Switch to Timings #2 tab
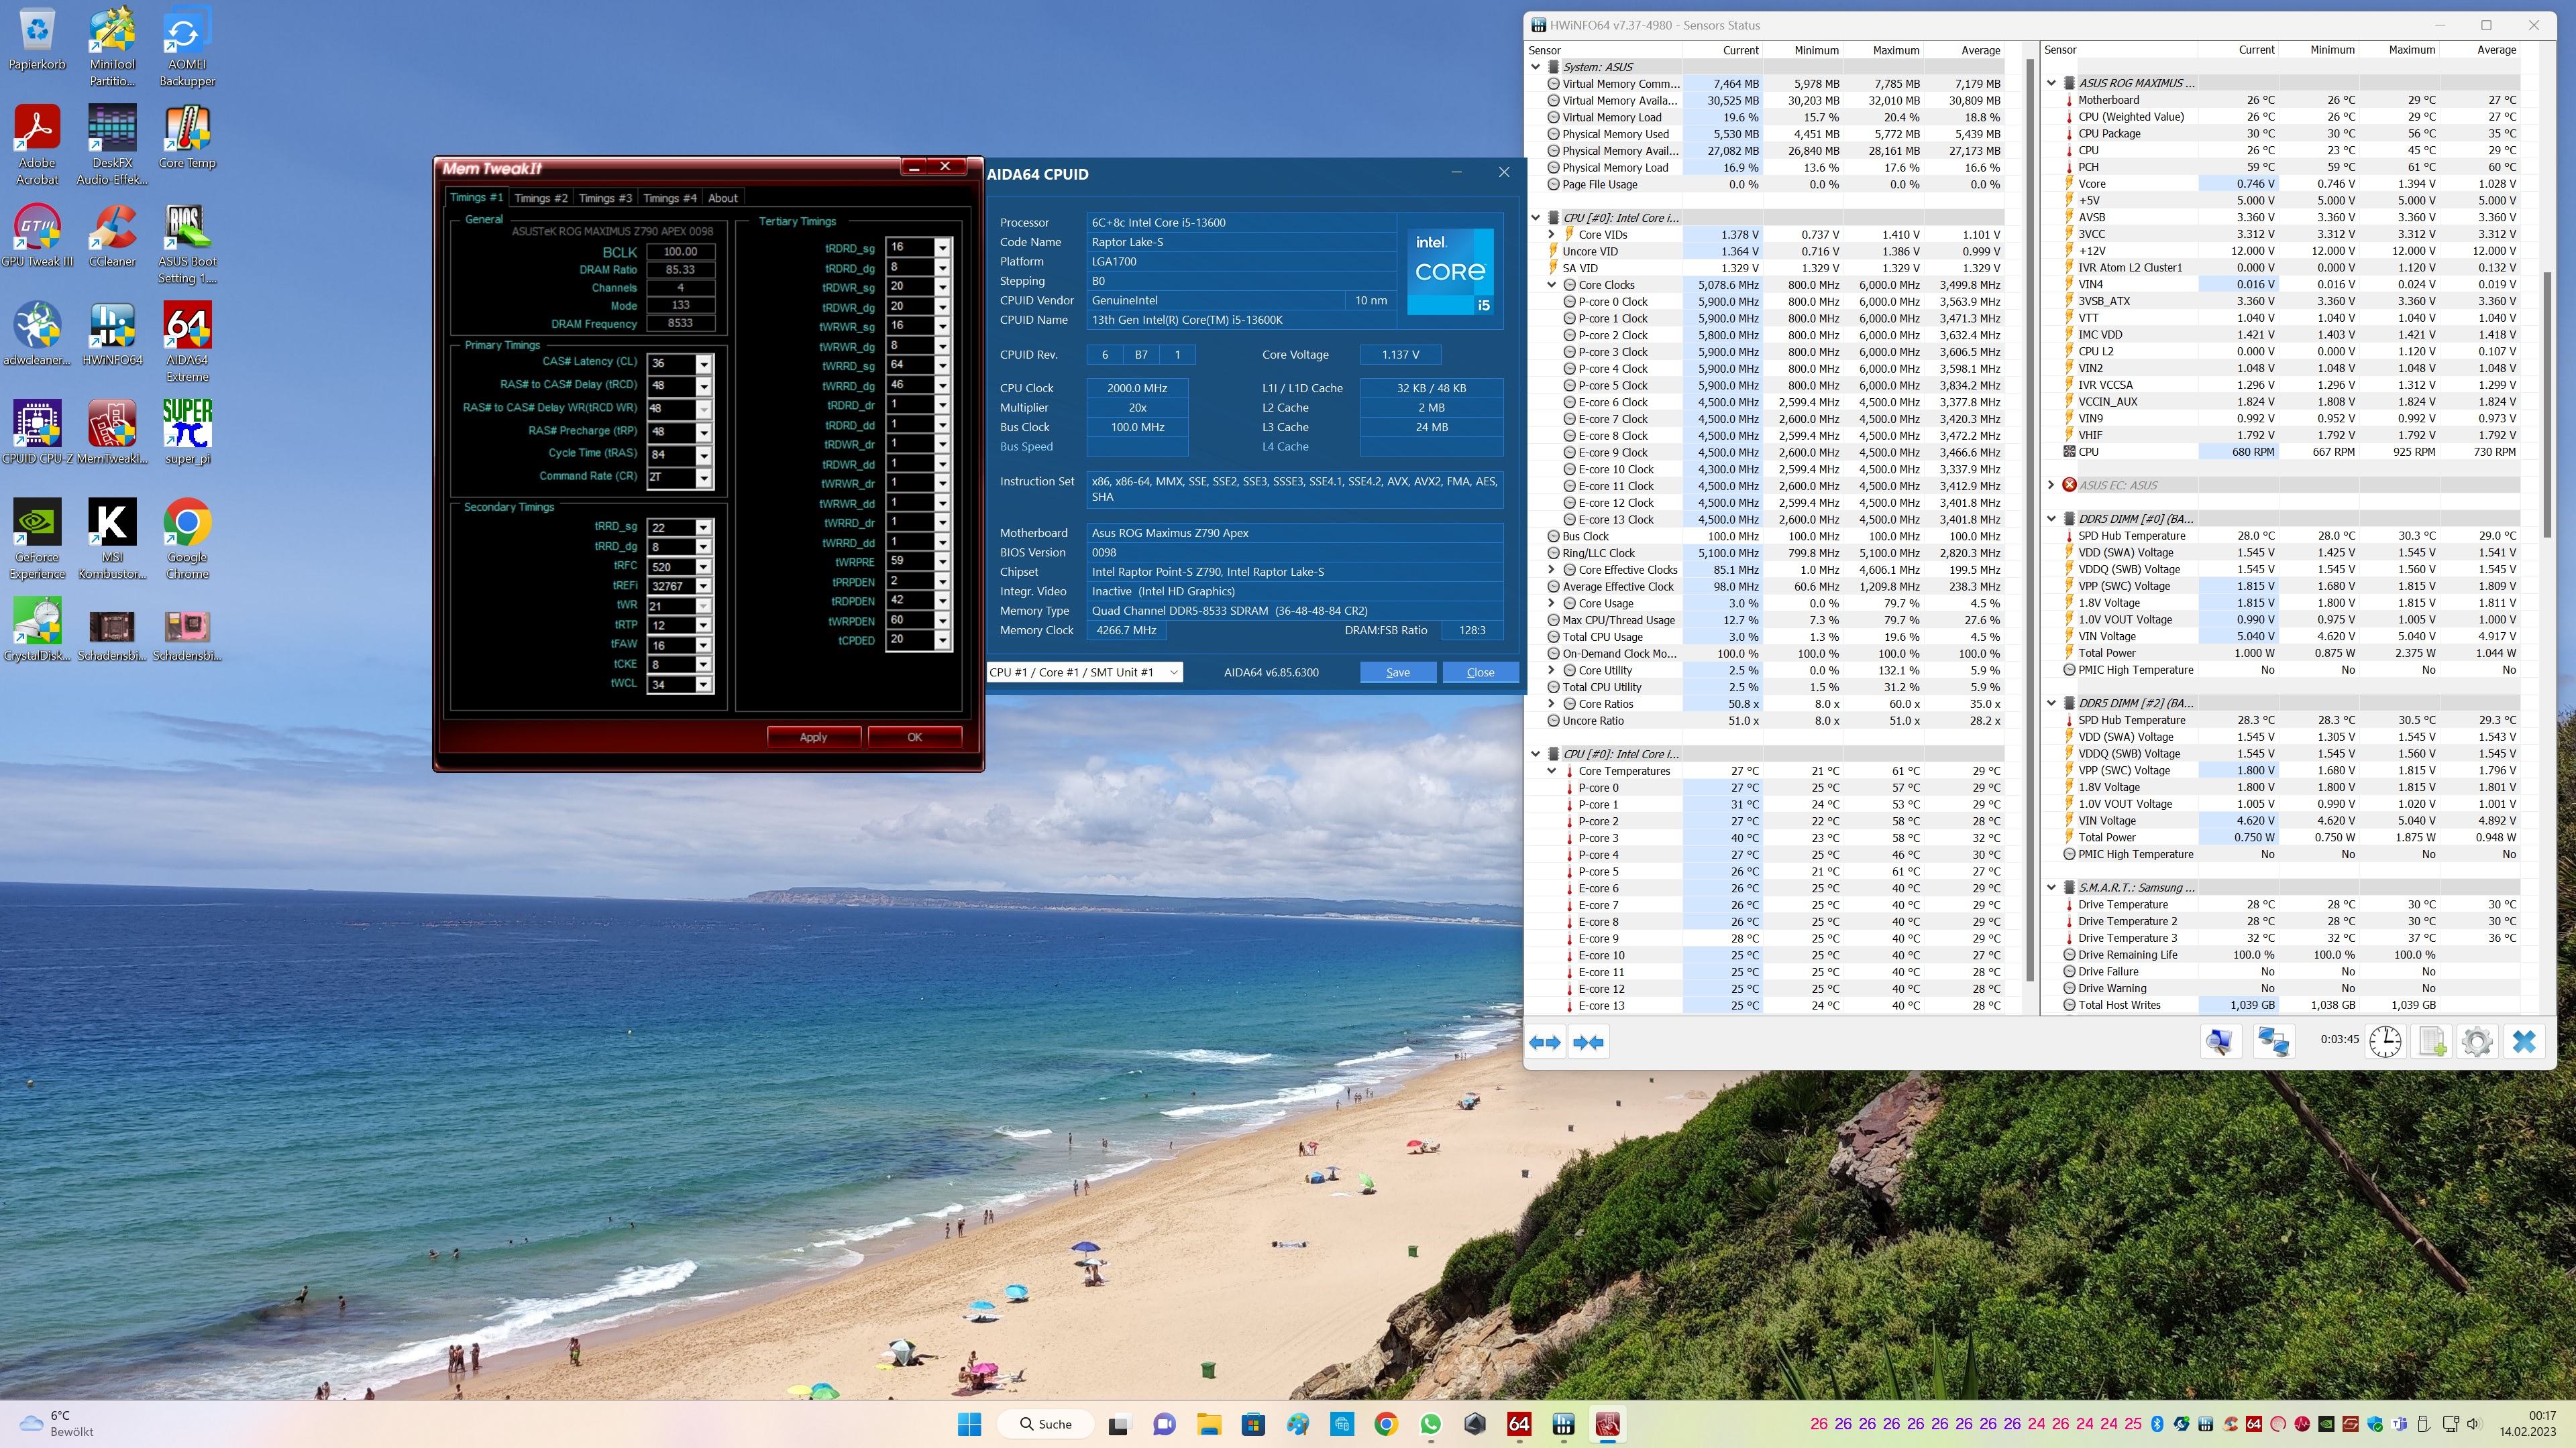The height and width of the screenshot is (1448, 2576). (541, 198)
